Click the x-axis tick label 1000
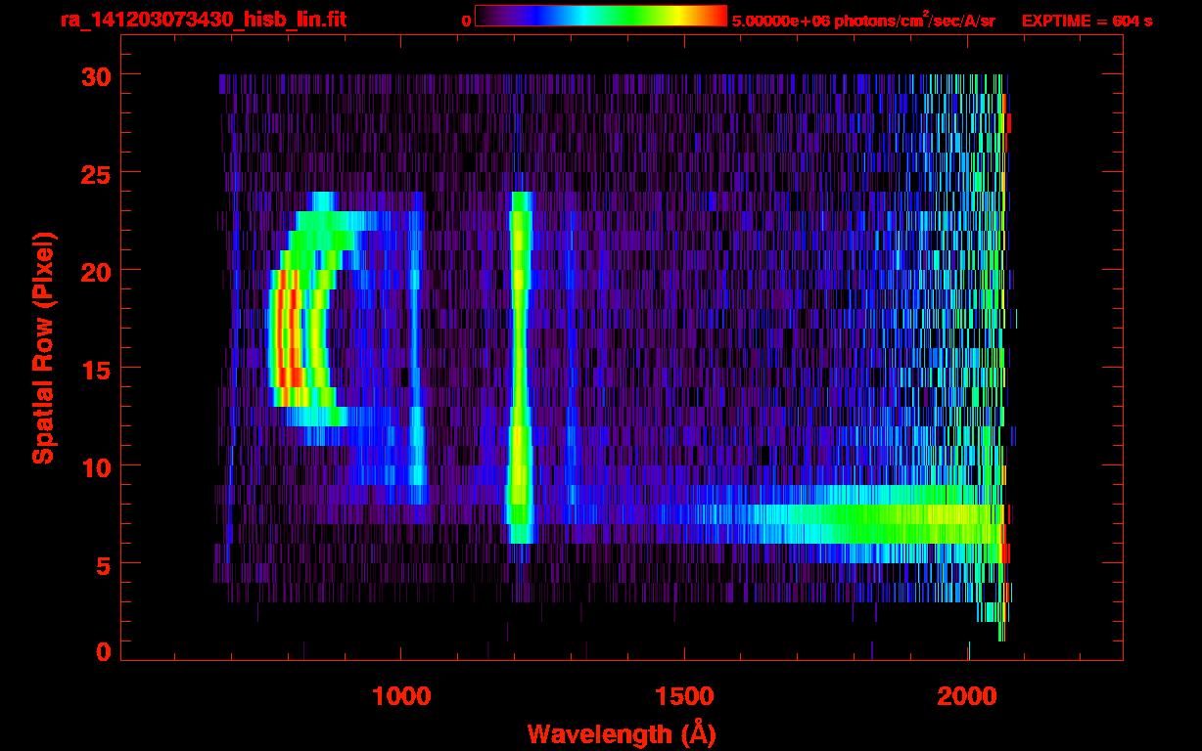Viewport: 1202px width, 751px height. [401, 696]
